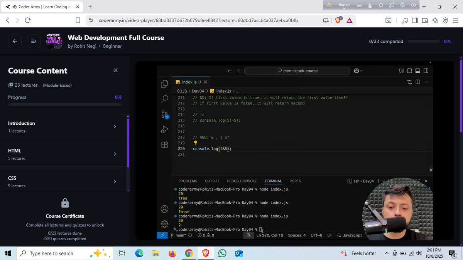
Task: Toggle VS Code bottom panel layout icon
Action: (417, 71)
